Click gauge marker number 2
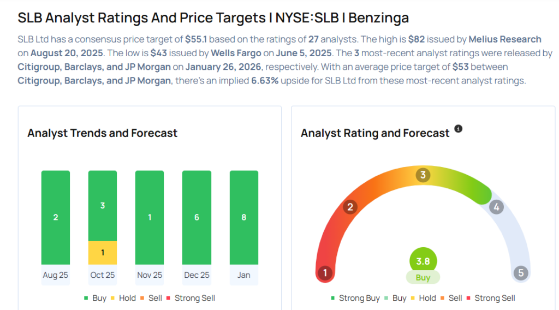This screenshot has height=310, width=559. (350, 207)
